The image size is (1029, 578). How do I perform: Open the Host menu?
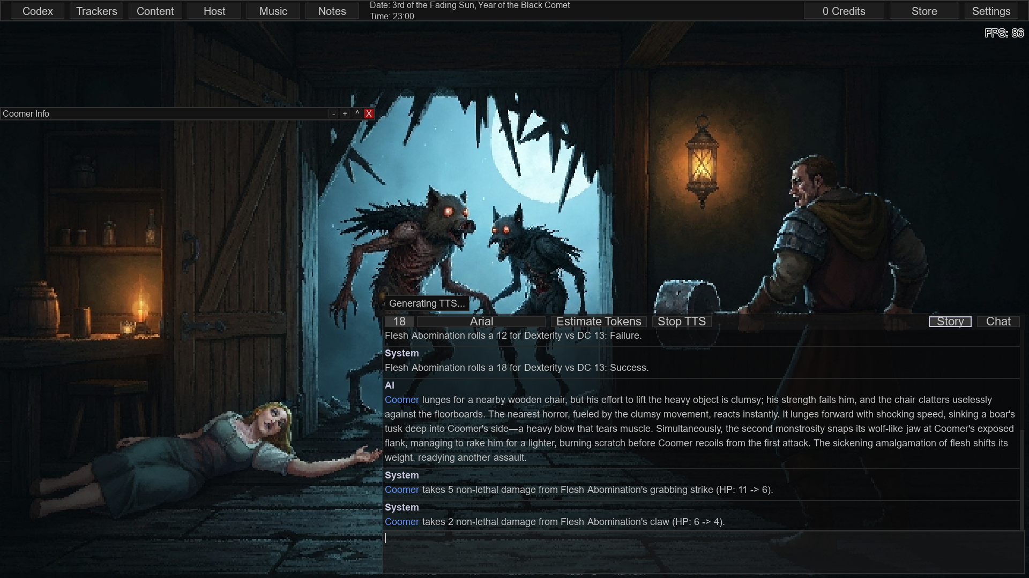pos(214,11)
